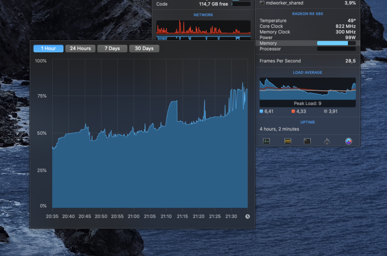
Task: Click the mdworker_shared process name
Action: (x=284, y=3)
